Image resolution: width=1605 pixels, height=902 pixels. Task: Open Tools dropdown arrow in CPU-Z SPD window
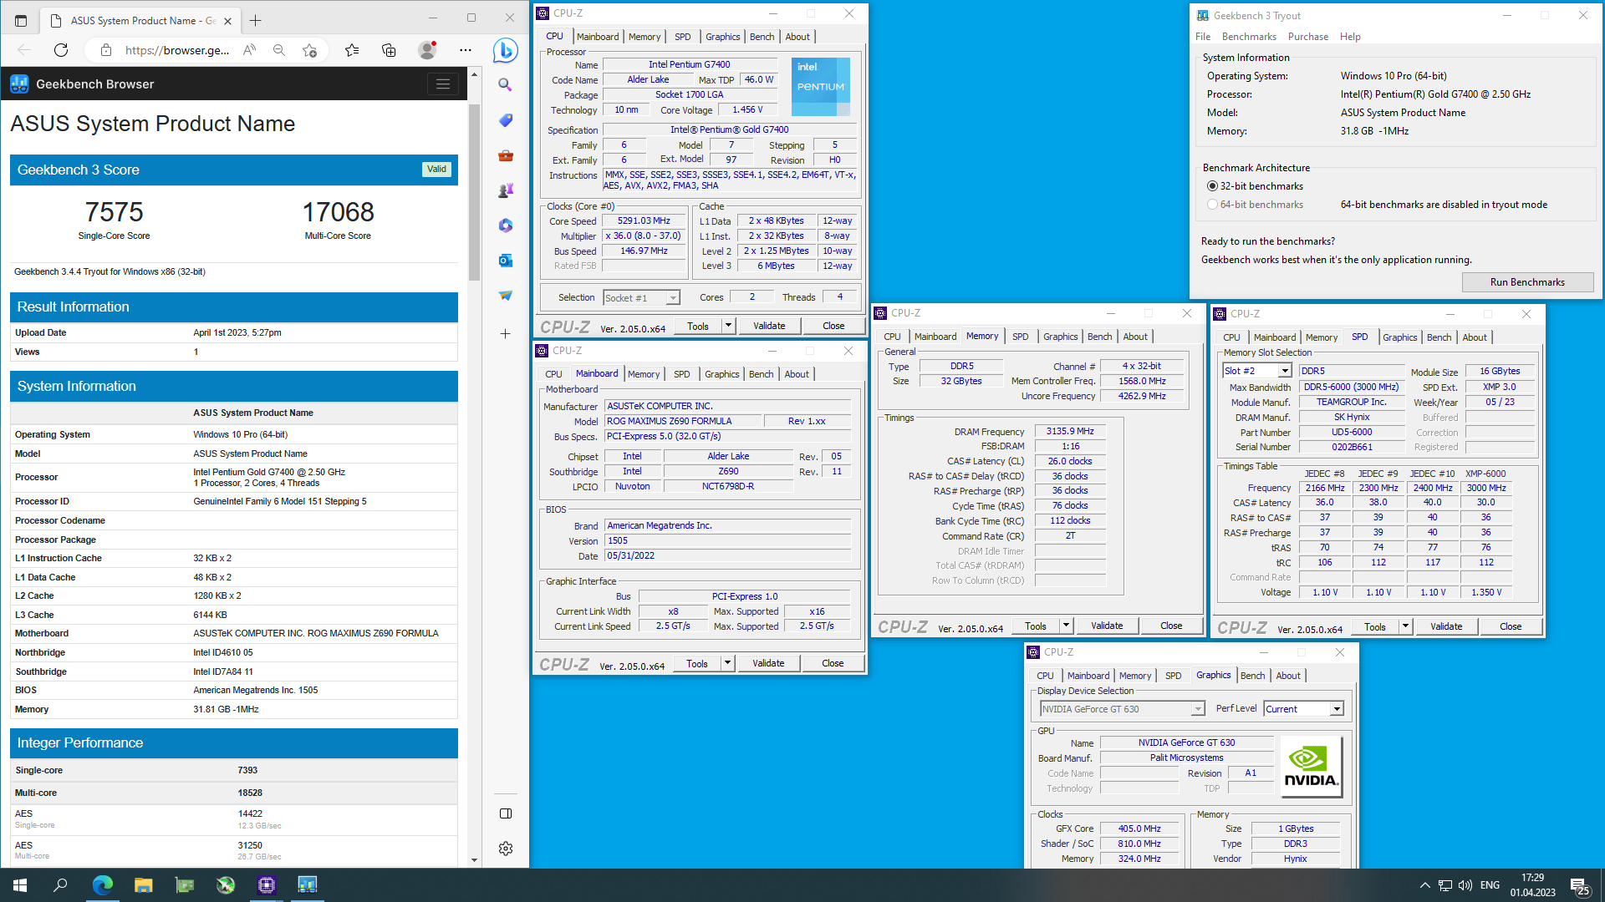(x=1405, y=626)
